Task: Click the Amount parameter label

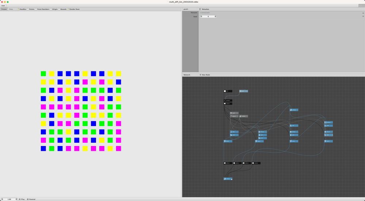Action: [x=194, y=13]
